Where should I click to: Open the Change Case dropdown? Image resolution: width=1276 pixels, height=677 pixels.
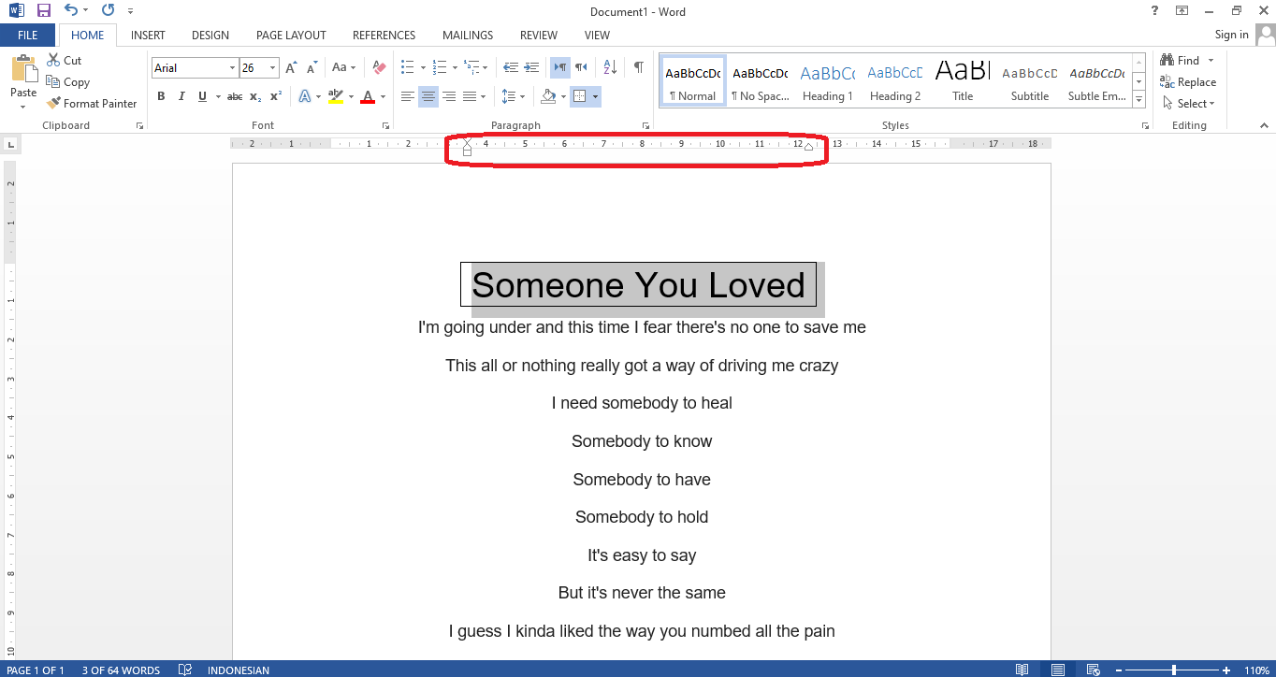tap(342, 68)
